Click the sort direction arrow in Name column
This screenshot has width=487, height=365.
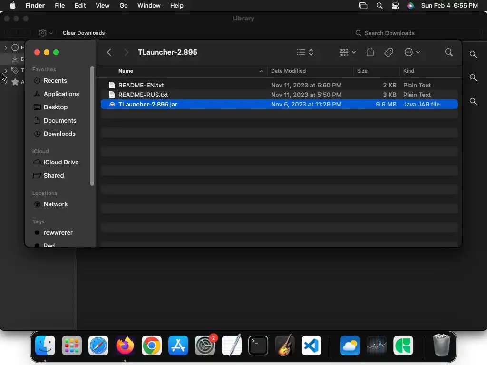pos(261,71)
